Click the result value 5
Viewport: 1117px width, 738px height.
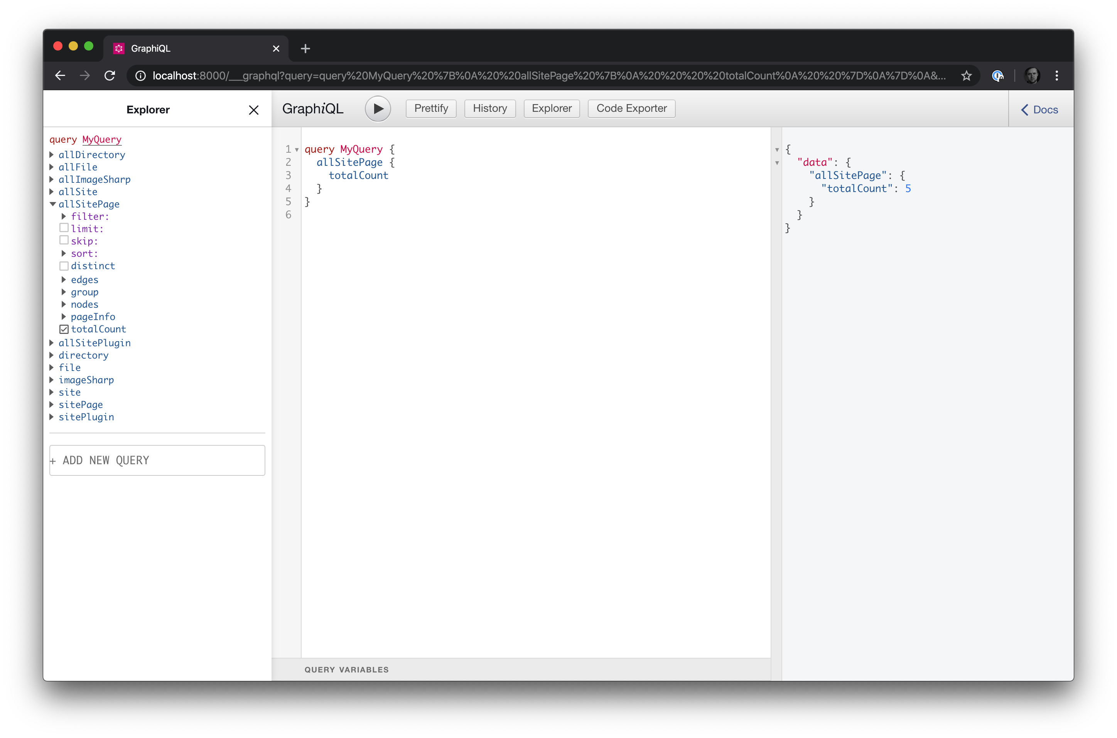pos(908,189)
